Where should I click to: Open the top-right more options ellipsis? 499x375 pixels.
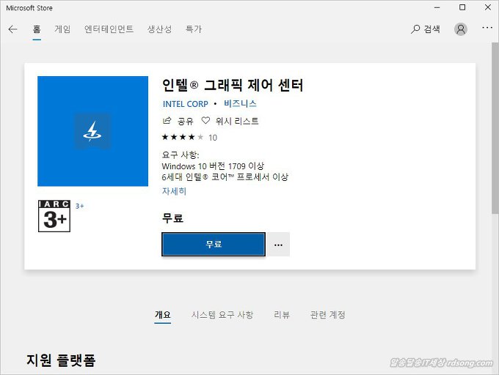(x=487, y=29)
